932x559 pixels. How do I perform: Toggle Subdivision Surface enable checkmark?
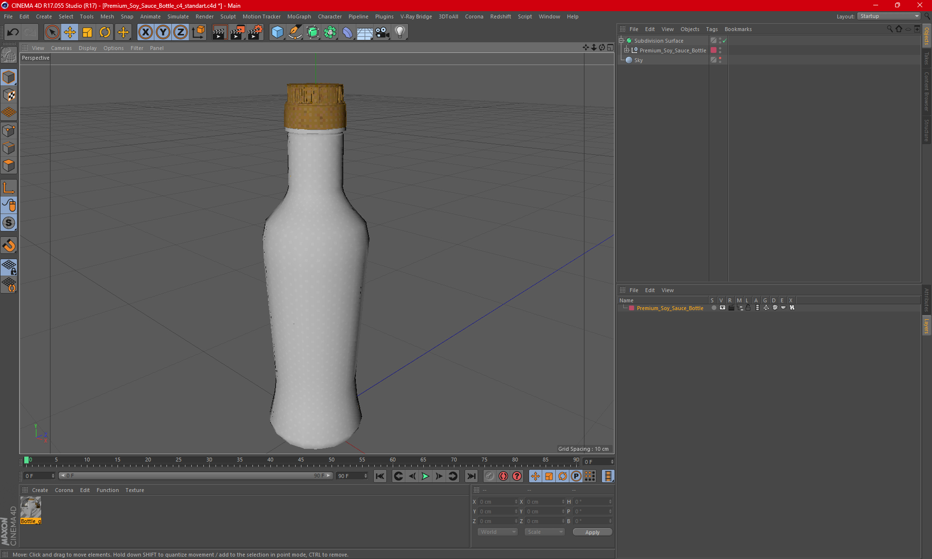tap(724, 41)
